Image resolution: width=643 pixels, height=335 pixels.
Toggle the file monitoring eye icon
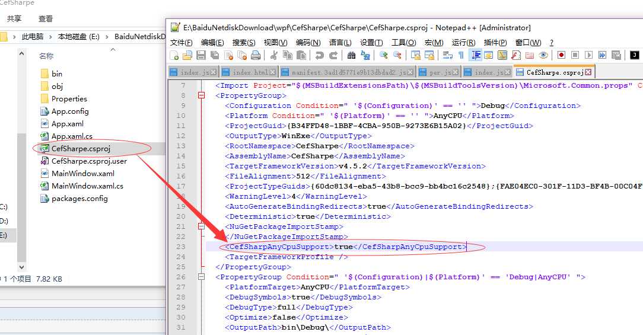[x=543, y=55]
